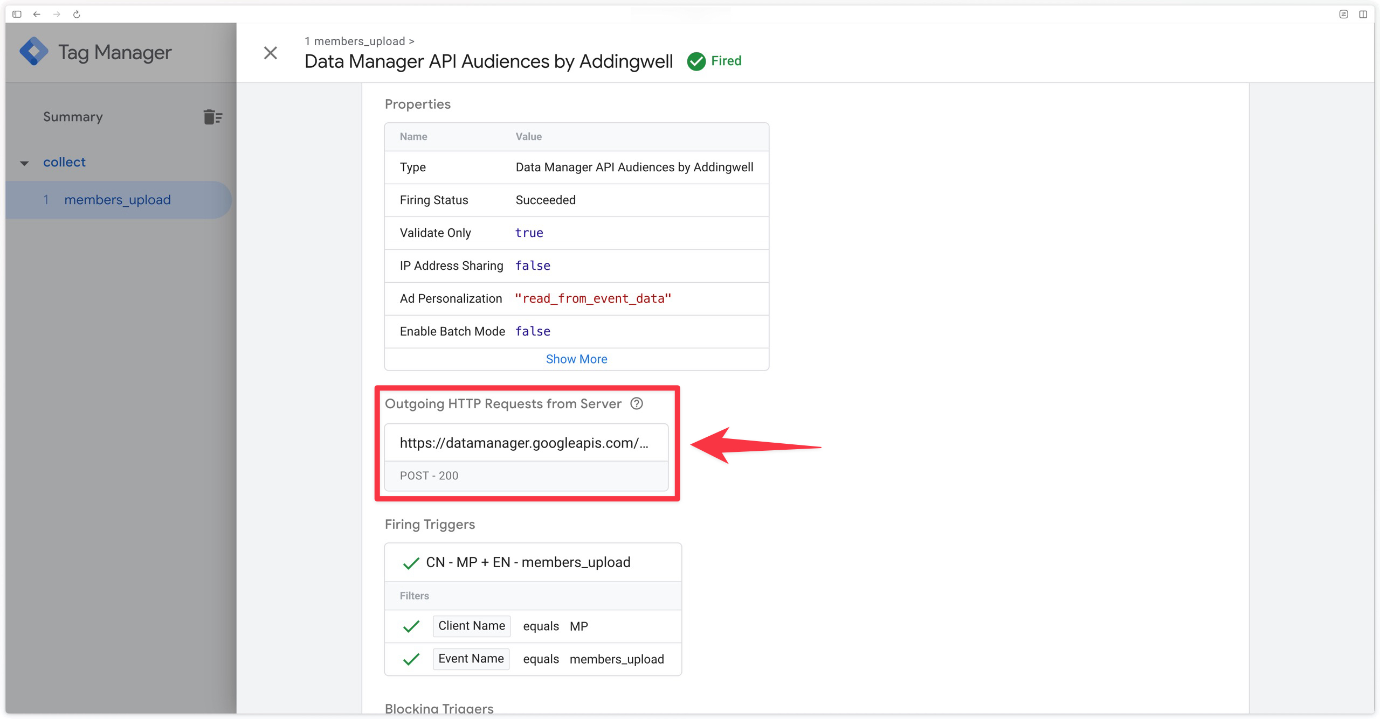
Task: Click the Type value Data Manager API Audiences
Action: (x=634, y=167)
